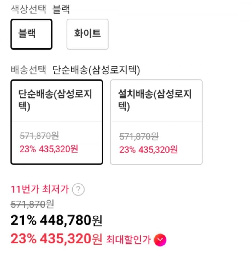The width and height of the screenshot is (251, 256).
Task: Select the 블랙 color option button
Action: 31,34
